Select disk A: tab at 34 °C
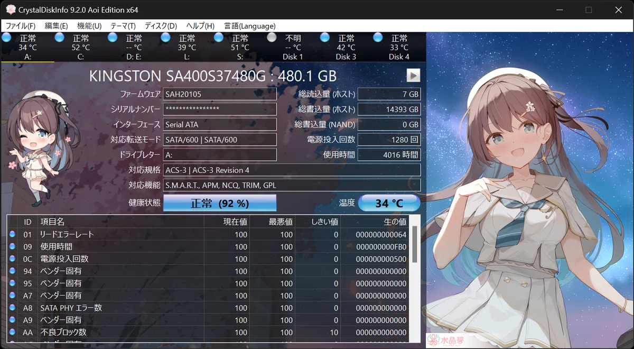The height and width of the screenshot is (349, 634). [x=27, y=47]
